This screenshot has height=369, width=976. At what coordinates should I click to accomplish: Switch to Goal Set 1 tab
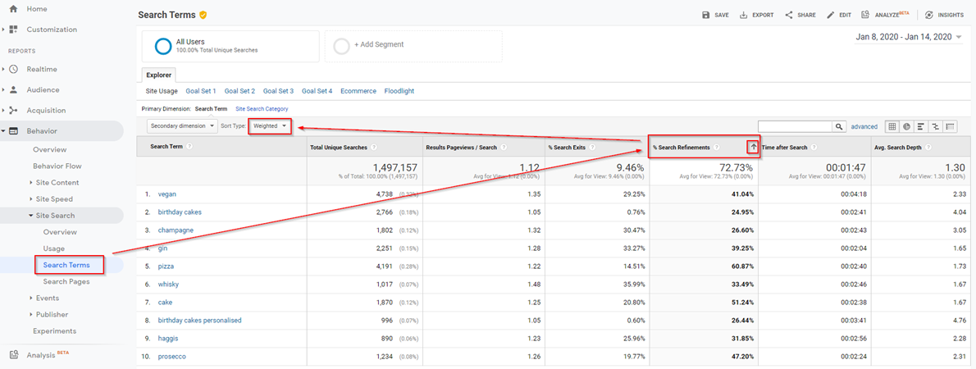pos(200,91)
